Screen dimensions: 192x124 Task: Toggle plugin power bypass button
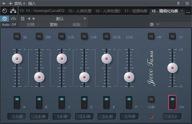click(4, 18)
